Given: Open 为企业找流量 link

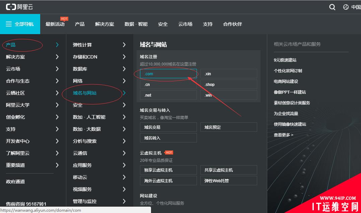Looking at the screenshot, I should pyautogui.click(x=286, y=113).
